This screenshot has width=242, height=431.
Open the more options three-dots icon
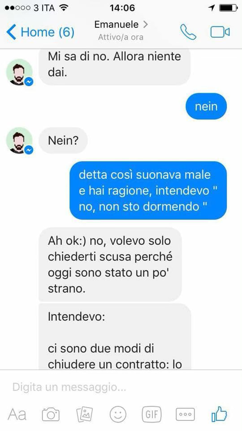[185, 414]
